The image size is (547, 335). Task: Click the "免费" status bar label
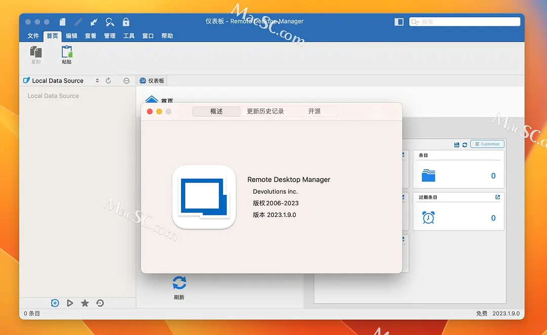(482, 313)
